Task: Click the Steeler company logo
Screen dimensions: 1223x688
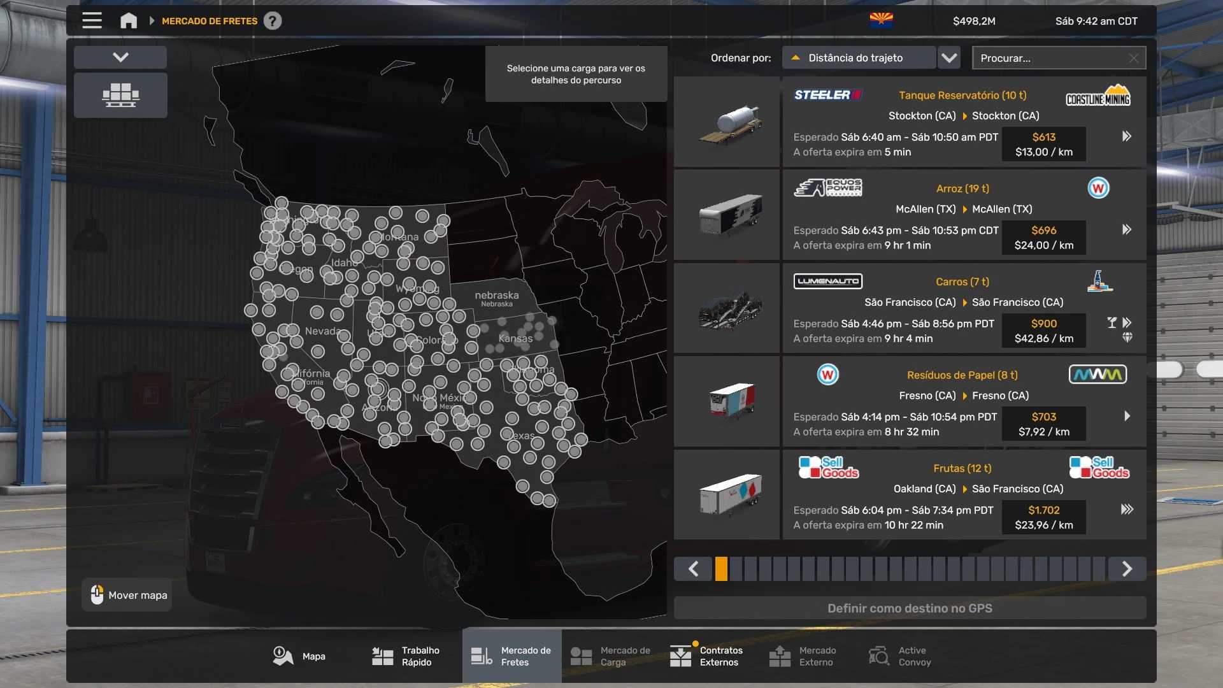Action: 827,95
